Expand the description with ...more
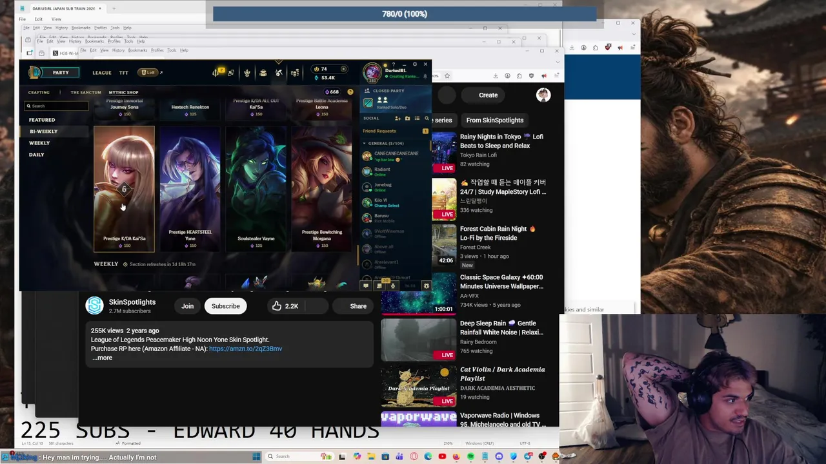826x464 pixels. (x=102, y=358)
